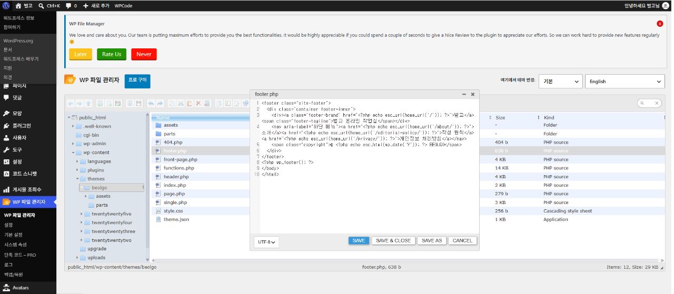674x294 pixels.
Task: Click the CANCEL button
Action: (462, 240)
